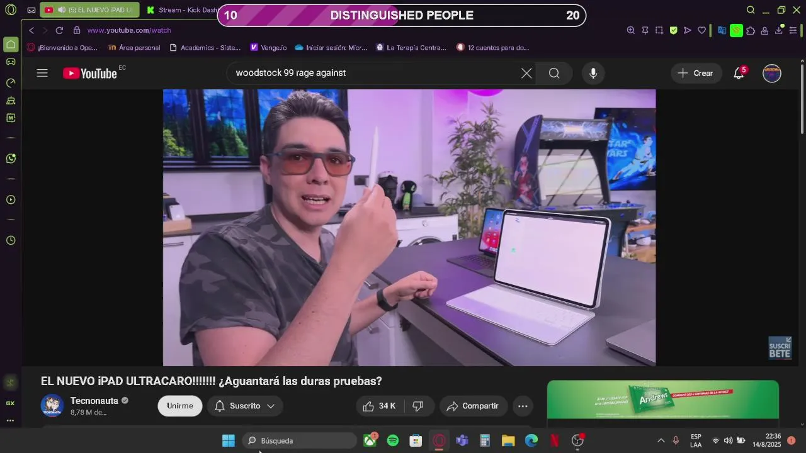Open the La Terapia Centra... bookmark
The width and height of the screenshot is (806, 453).
point(411,47)
